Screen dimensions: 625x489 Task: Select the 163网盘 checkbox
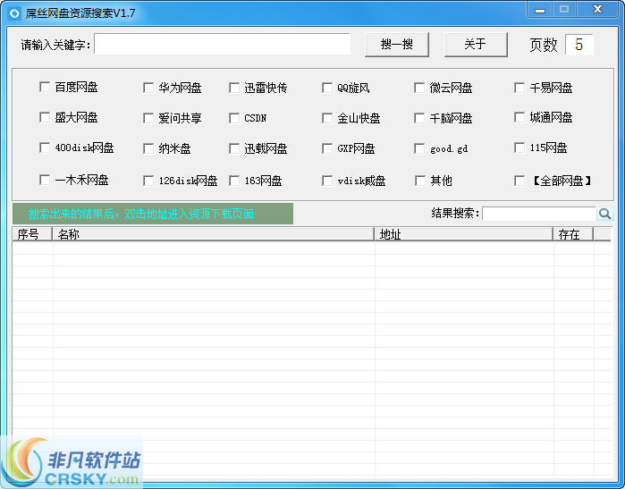pos(234,181)
